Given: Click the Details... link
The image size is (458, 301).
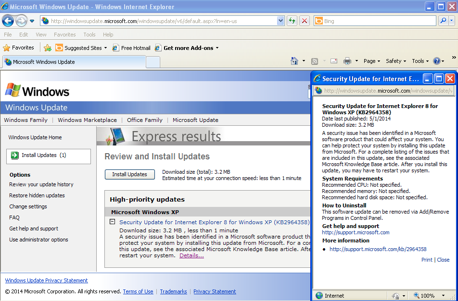Looking at the screenshot, I should click(191, 255).
